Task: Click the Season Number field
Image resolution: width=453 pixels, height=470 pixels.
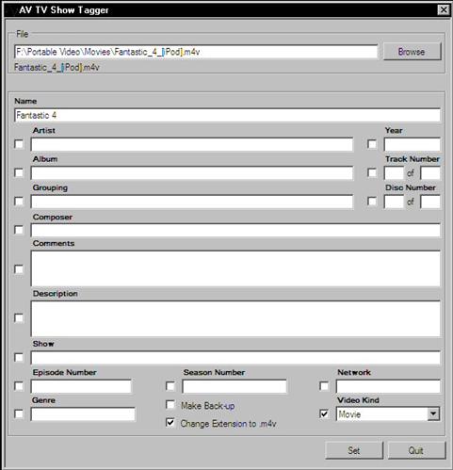Action: tap(235, 386)
